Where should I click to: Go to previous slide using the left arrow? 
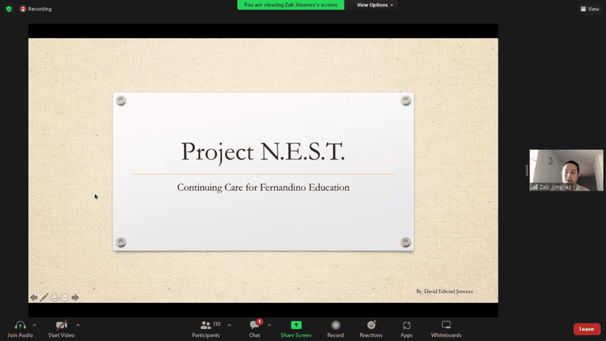tap(34, 297)
